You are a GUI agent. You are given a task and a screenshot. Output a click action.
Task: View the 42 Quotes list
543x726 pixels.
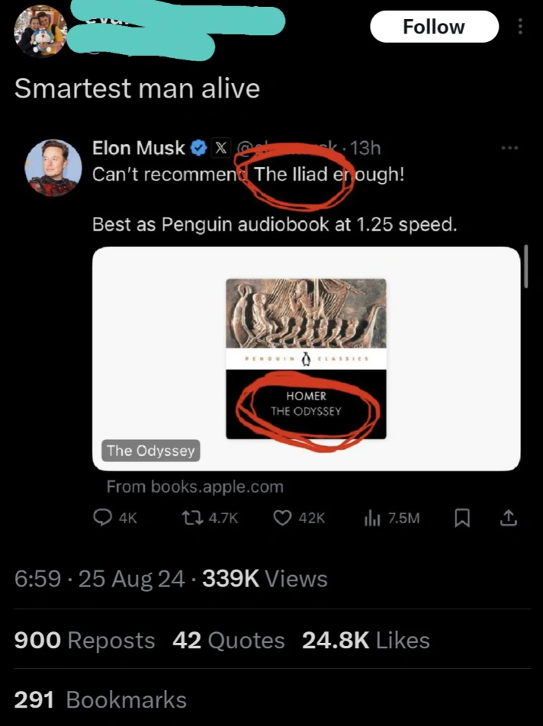pos(229,641)
